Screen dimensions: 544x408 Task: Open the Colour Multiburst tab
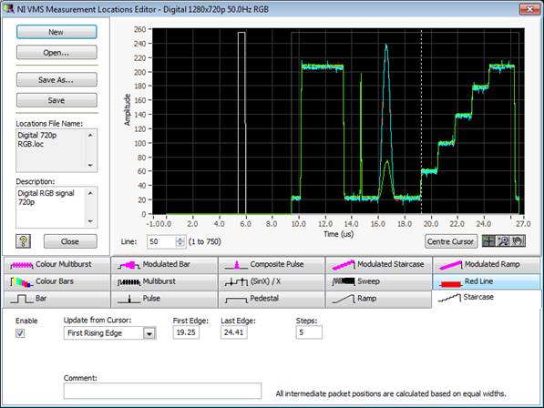pos(56,265)
